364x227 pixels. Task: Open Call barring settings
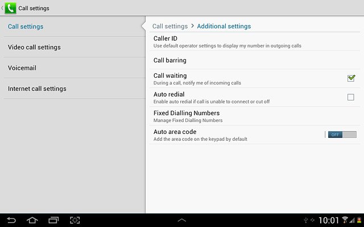pos(255,60)
